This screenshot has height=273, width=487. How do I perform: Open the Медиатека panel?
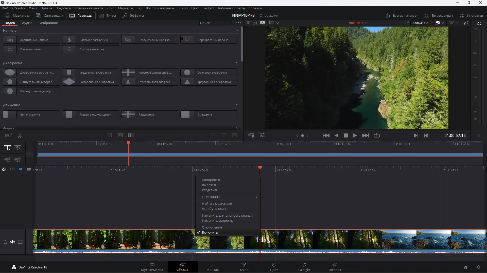[x=17, y=15]
